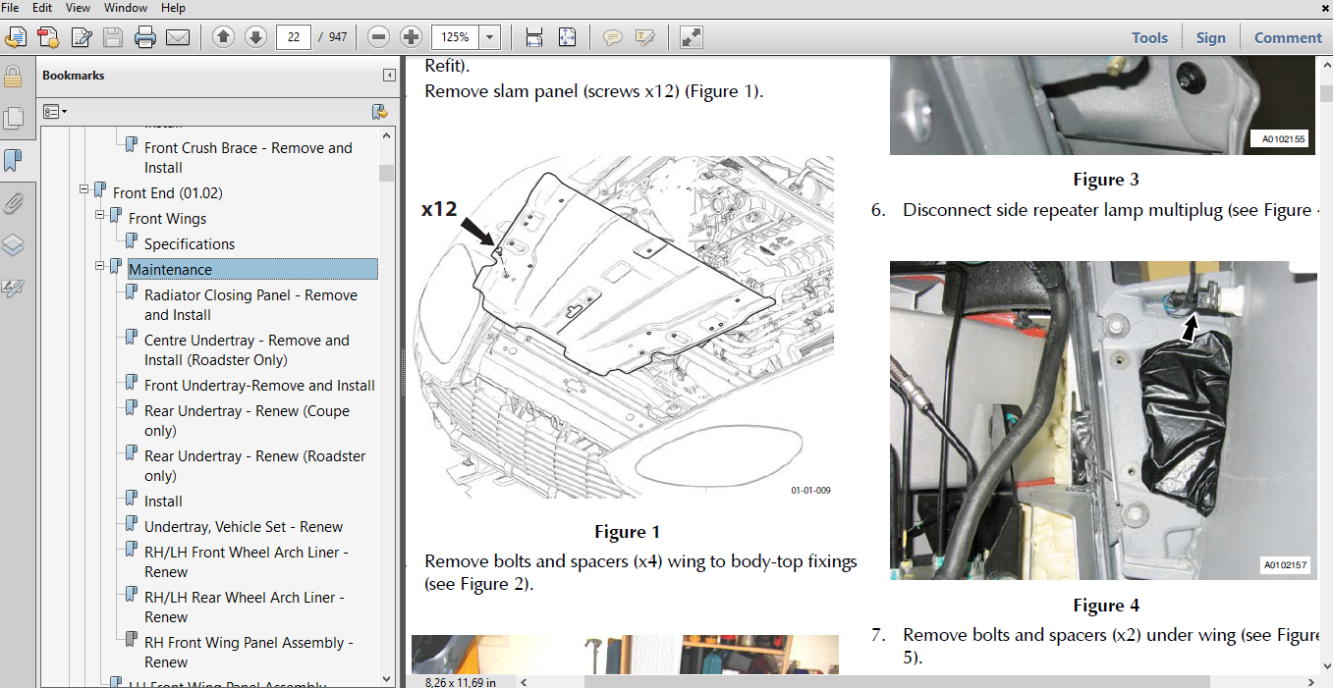Open the Print dialog
The image size is (1333, 688).
click(144, 36)
